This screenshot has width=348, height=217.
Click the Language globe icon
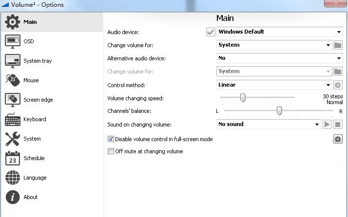[x=13, y=178]
